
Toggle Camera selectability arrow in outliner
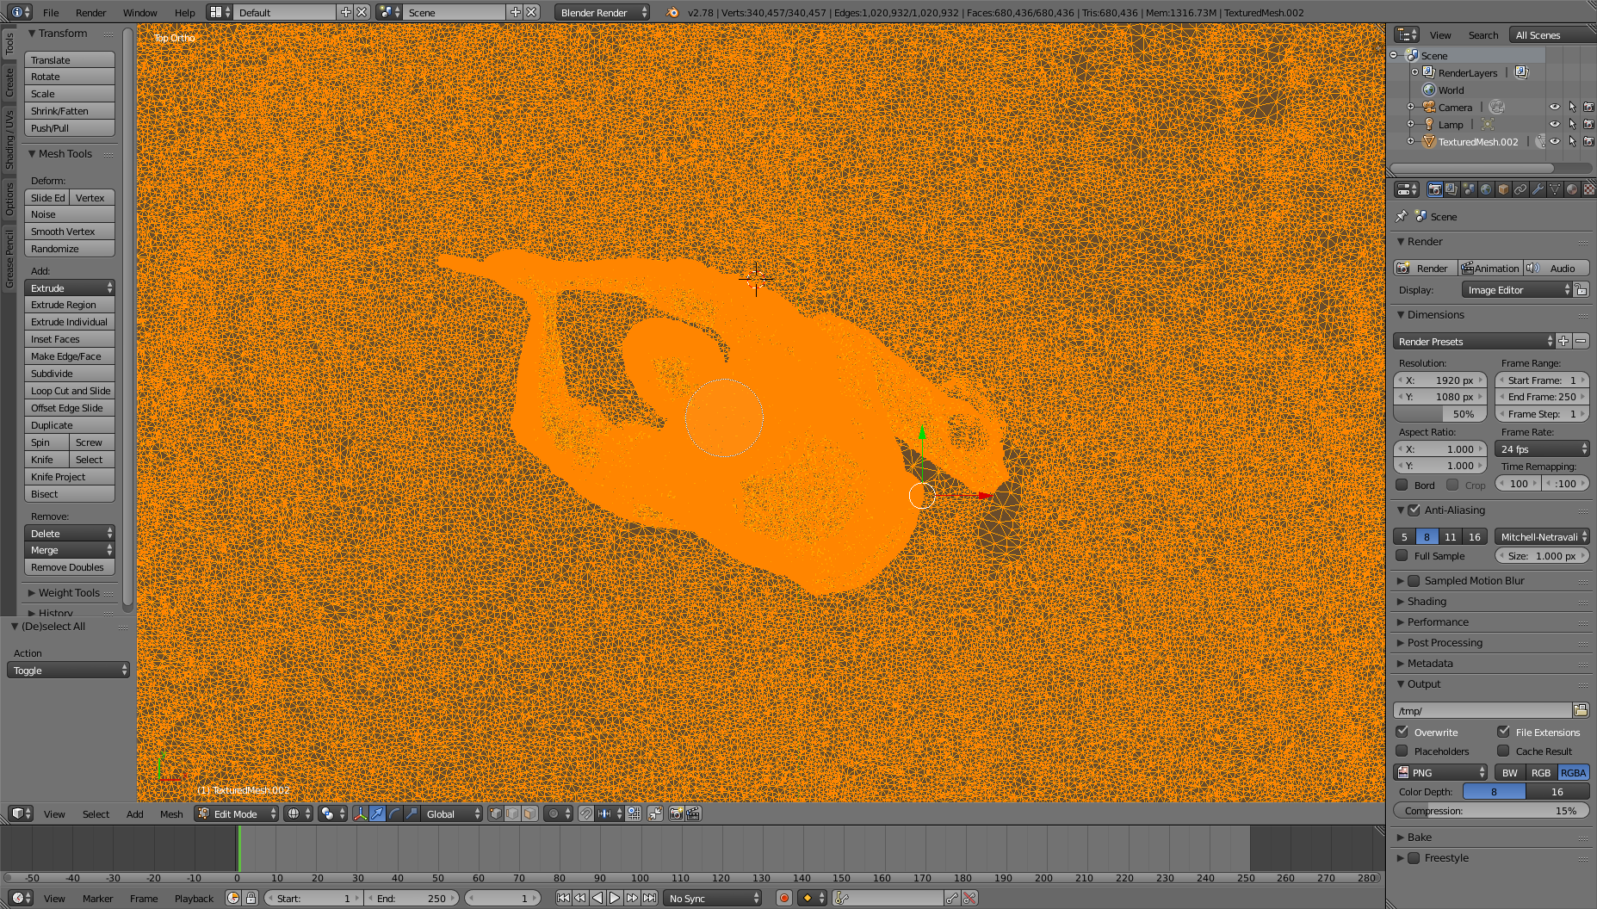point(1572,107)
